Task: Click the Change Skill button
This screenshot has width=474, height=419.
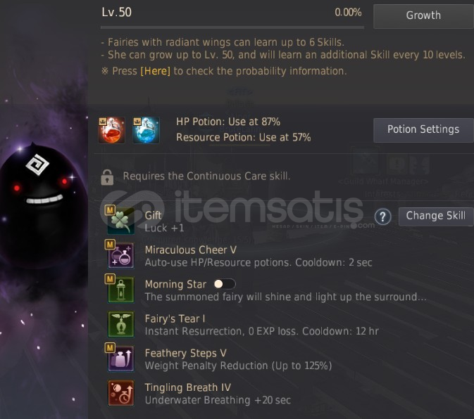Action: click(436, 216)
